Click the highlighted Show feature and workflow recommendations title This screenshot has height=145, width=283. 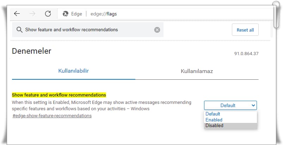(x=59, y=95)
